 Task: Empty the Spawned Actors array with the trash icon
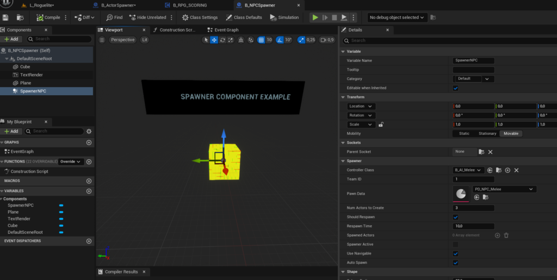click(506, 235)
